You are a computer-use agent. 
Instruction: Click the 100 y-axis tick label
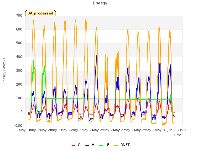[19, 98]
